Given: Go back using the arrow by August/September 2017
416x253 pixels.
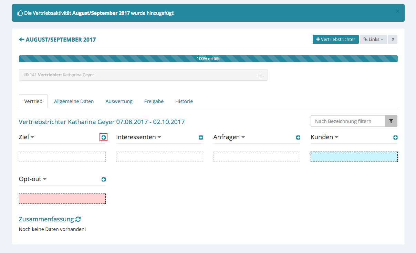Looking at the screenshot, I should [22, 40].
